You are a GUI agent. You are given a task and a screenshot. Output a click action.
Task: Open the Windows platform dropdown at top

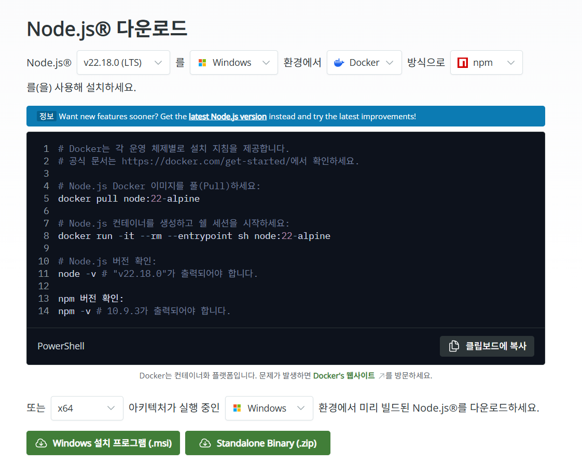[x=234, y=63]
